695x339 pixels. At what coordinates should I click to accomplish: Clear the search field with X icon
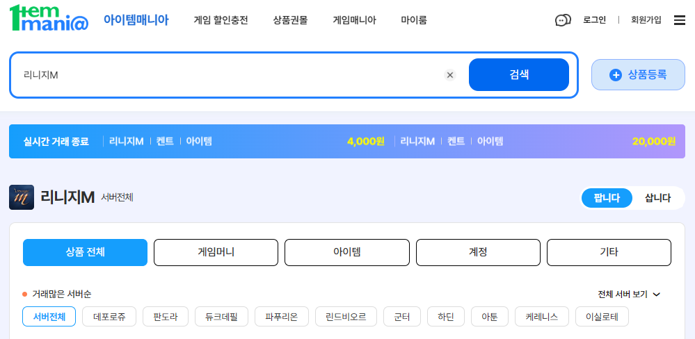(450, 75)
